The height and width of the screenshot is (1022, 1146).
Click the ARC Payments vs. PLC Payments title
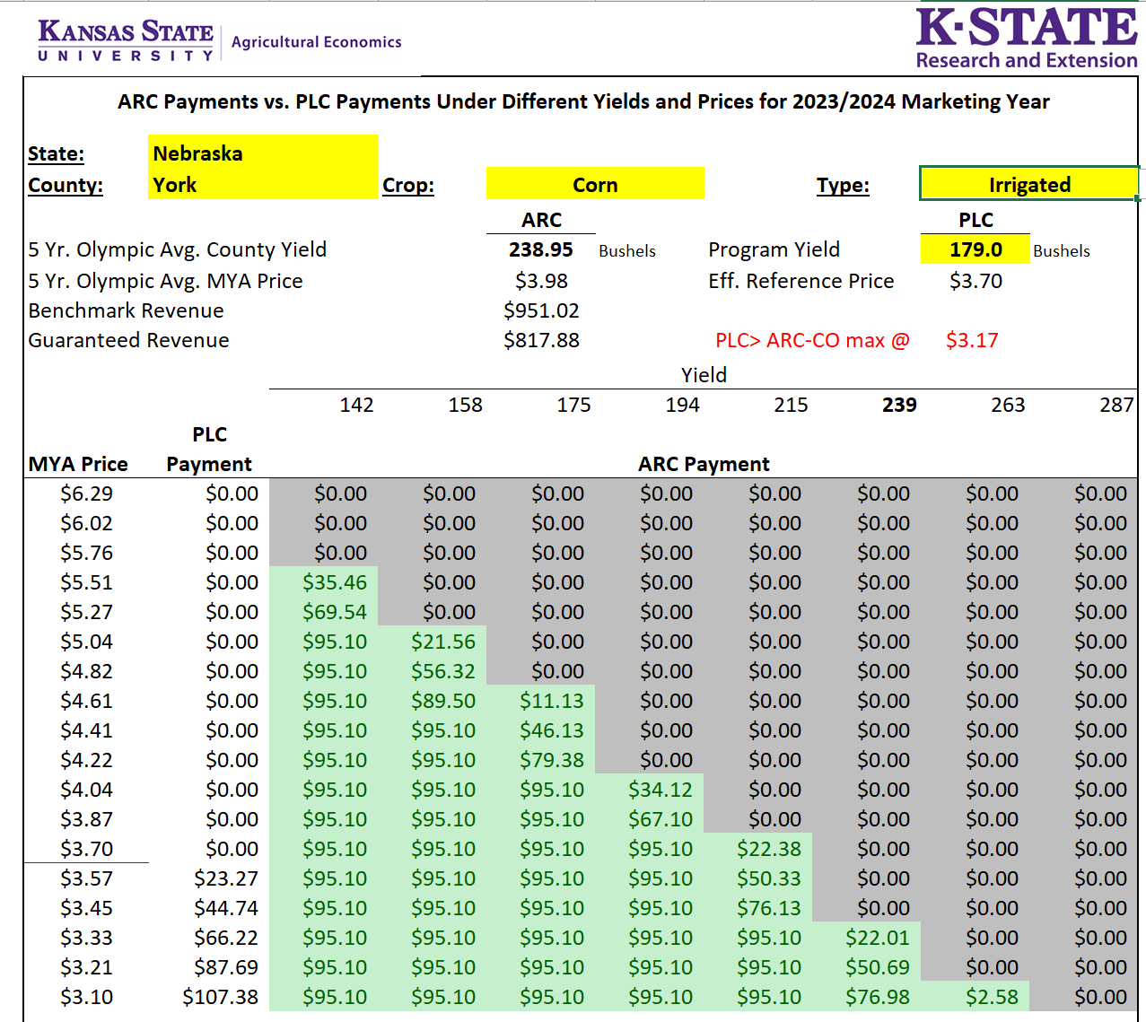pyautogui.click(x=583, y=101)
